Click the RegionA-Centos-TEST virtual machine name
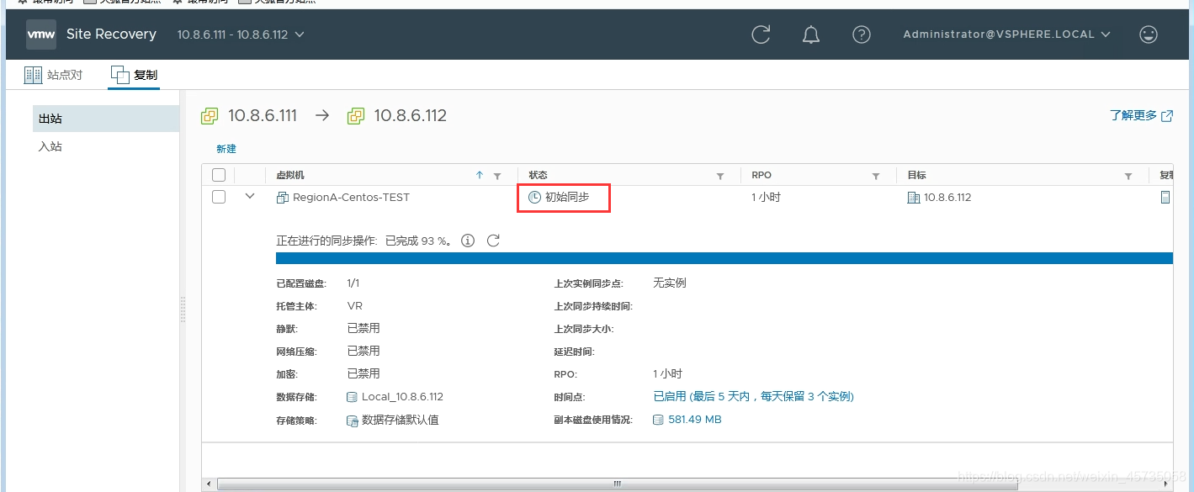 coord(351,198)
